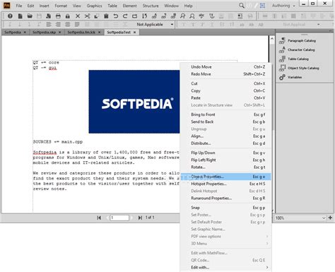This screenshot has width=335, height=272.
Task: Click the document scrollbar up arrow
Action: [x=271, y=39]
